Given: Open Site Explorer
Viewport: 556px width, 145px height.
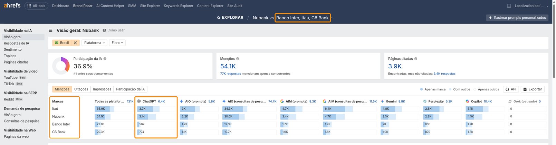Looking at the screenshot, I should click(x=150, y=6).
